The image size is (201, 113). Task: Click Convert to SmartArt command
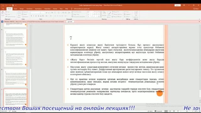point(78,17)
